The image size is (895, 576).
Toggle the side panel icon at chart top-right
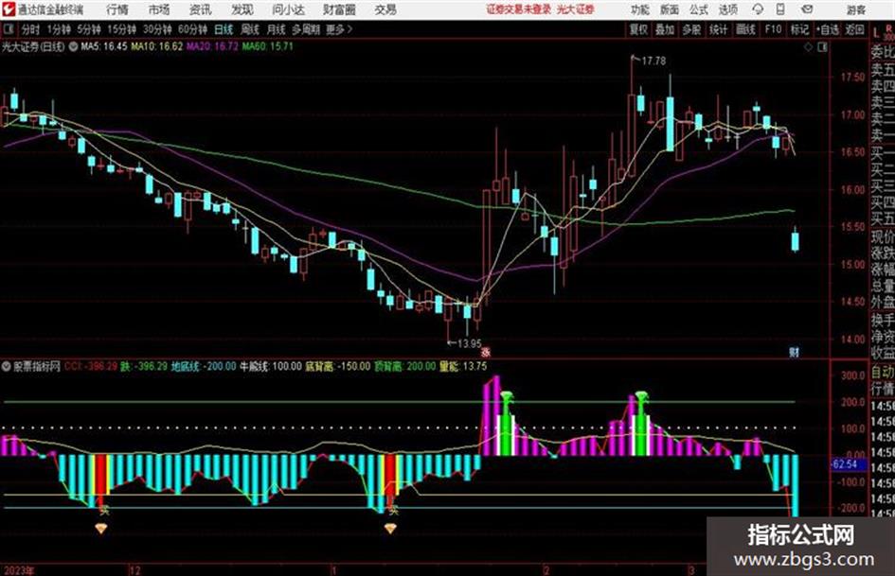tap(822, 47)
